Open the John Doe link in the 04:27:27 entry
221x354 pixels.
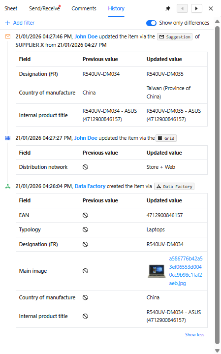[86, 138]
